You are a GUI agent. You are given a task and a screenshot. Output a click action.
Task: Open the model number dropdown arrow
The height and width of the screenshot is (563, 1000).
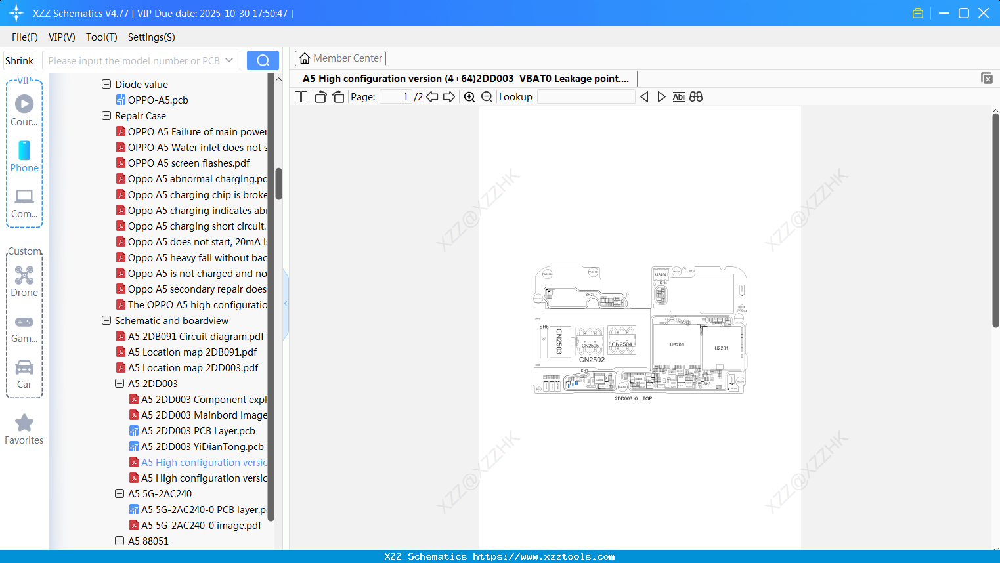pyautogui.click(x=229, y=60)
